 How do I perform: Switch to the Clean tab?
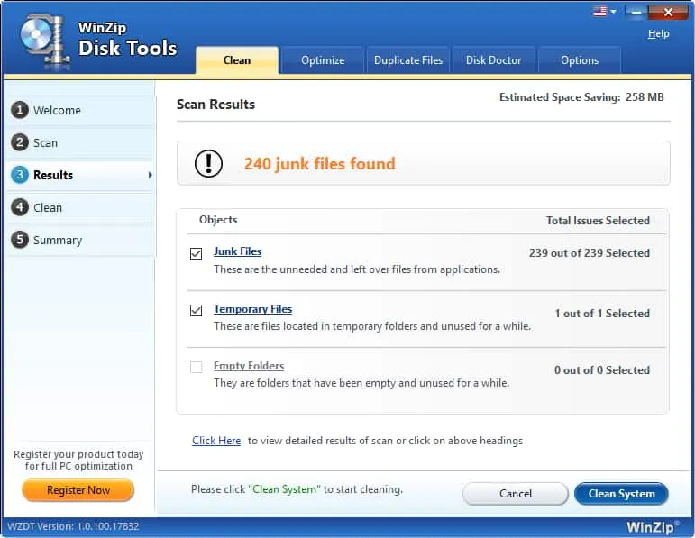tap(237, 60)
